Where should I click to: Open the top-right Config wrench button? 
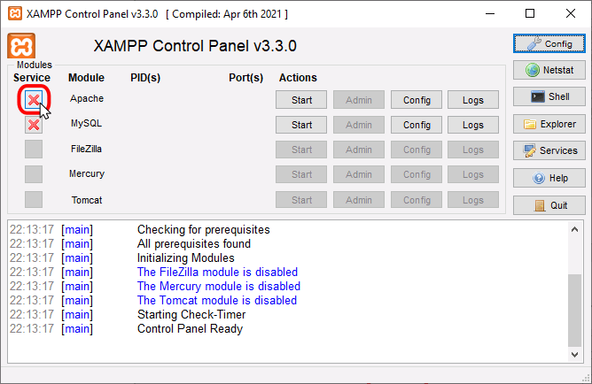549,43
